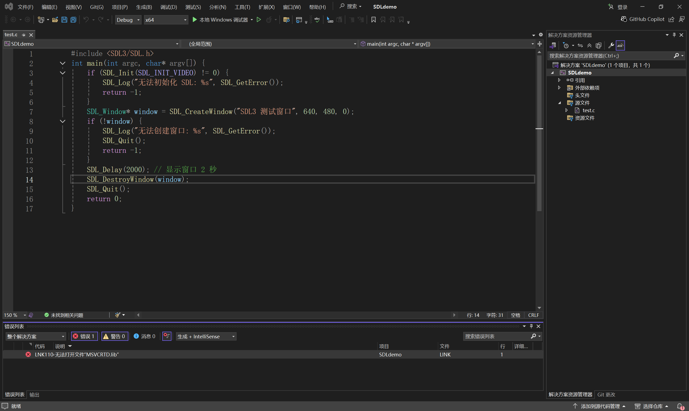This screenshot has height=411, width=689.
Task: Toggle bookmark using the bookmark icon
Action: tap(373, 20)
